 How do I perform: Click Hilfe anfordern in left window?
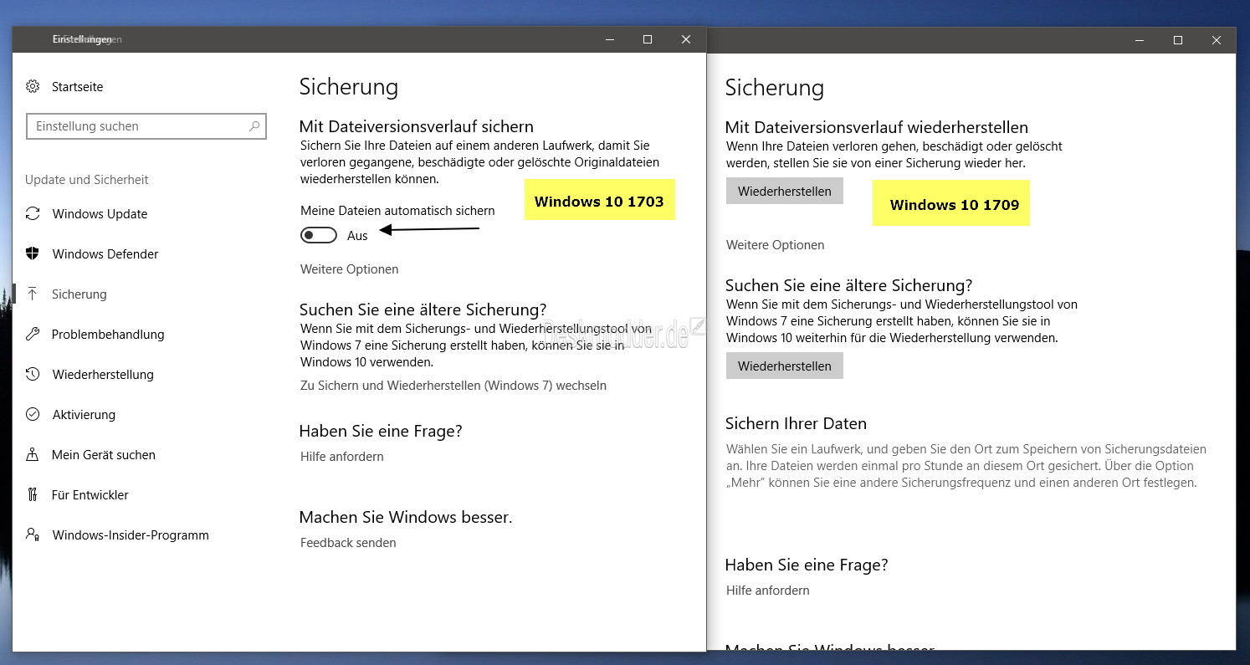point(342,457)
